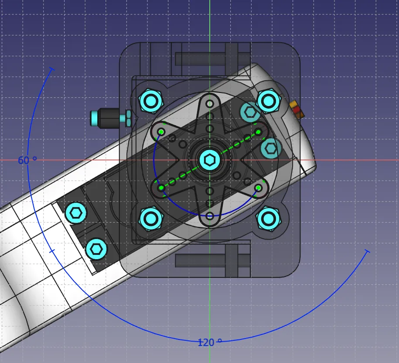This screenshot has height=363, width=399.
Task: Select the lower hex screw on the arm bracket
Action: tap(96, 249)
